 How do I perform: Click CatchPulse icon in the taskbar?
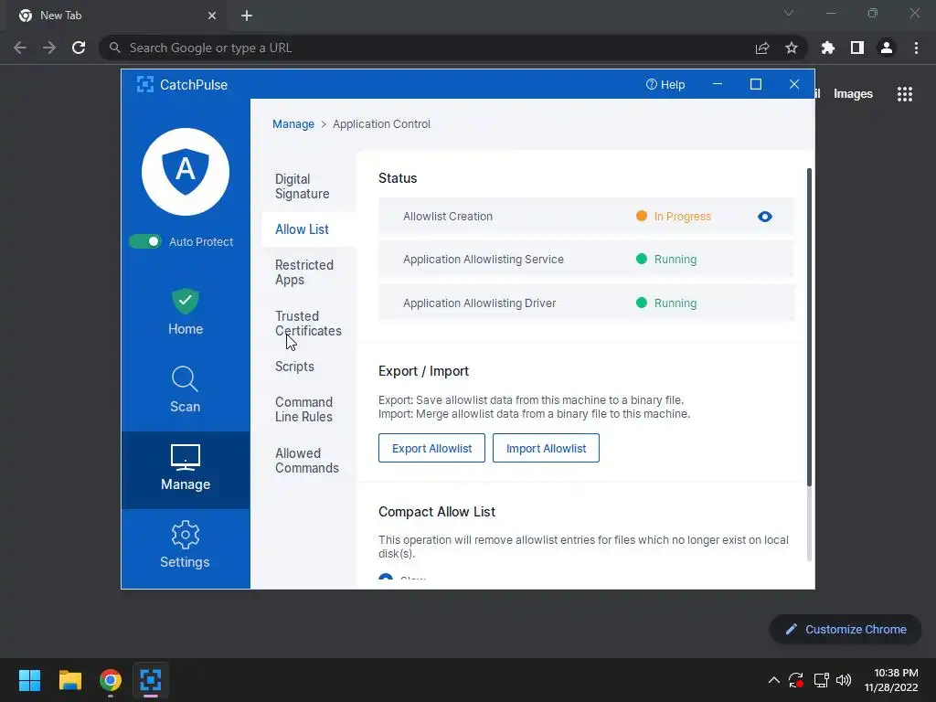pyautogui.click(x=151, y=680)
